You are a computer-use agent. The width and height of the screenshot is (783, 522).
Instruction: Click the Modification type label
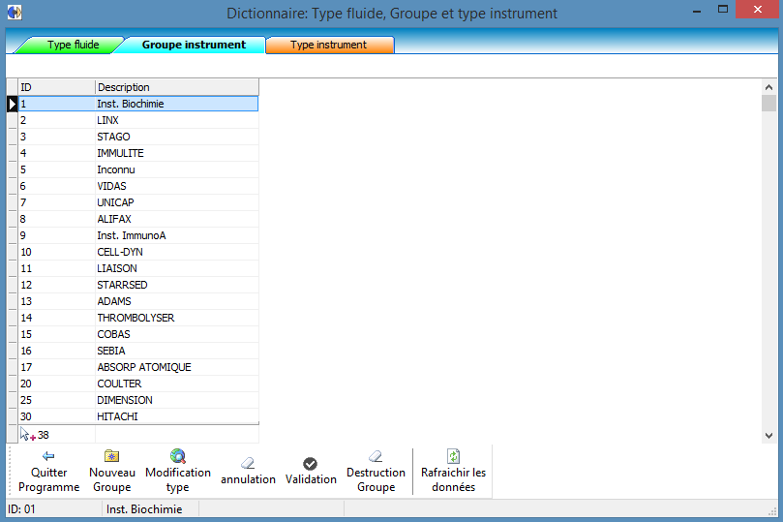tap(178, 479)
